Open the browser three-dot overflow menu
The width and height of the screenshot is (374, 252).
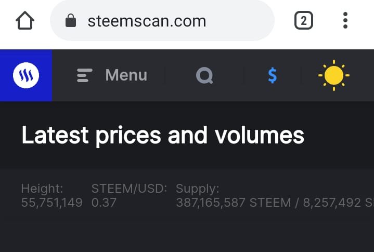pos(345,21)
